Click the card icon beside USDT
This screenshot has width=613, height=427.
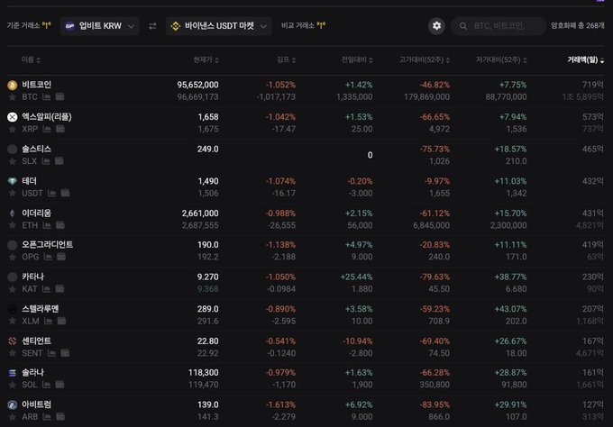click(x=65, y=193)
